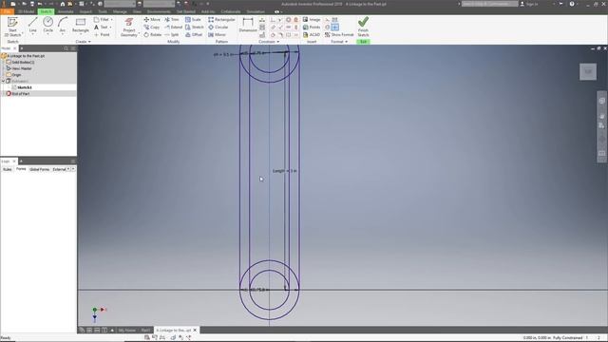Toggle the highlighted centerline format button
Screen dimensions: 608x342
(x=335, y=28)
